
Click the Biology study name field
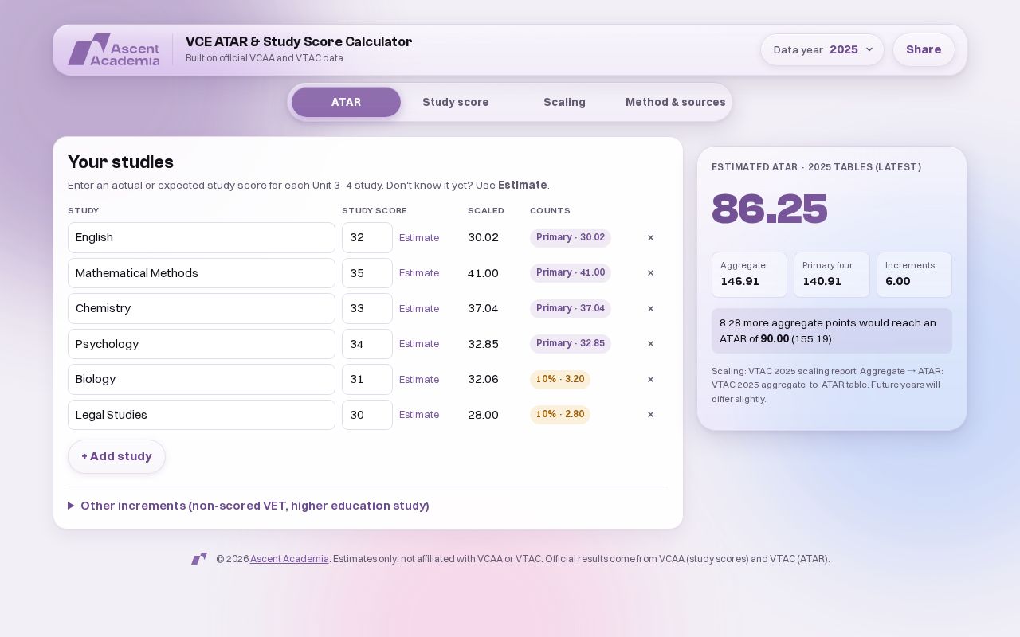[202, 380]
